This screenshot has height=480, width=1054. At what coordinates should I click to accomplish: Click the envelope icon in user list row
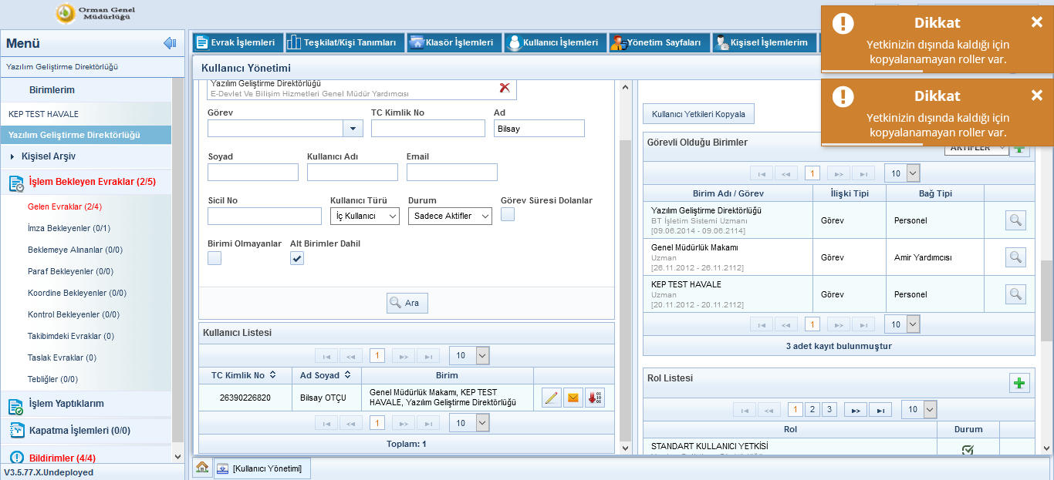click(573, 398)
